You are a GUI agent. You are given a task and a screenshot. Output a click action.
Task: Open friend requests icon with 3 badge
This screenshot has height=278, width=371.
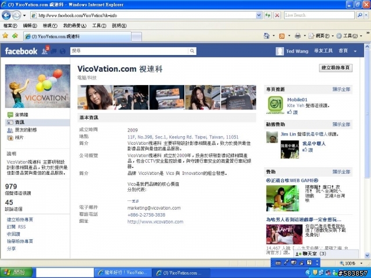(x=45, y=50)
